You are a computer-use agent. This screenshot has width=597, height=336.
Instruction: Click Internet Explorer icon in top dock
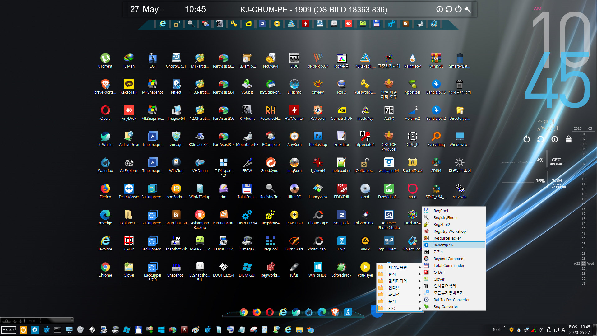162,24
